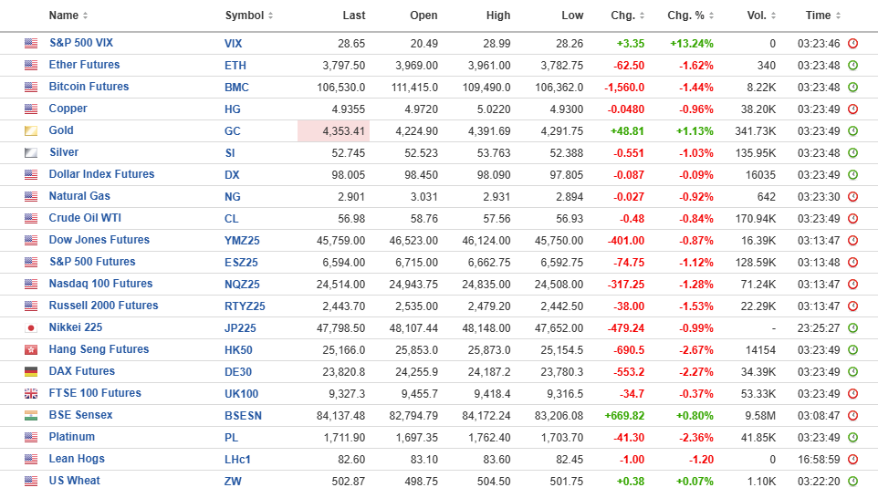Sort table by the Time column header
This screenshot has width=878, height=498.
click(x=822, y=16)
